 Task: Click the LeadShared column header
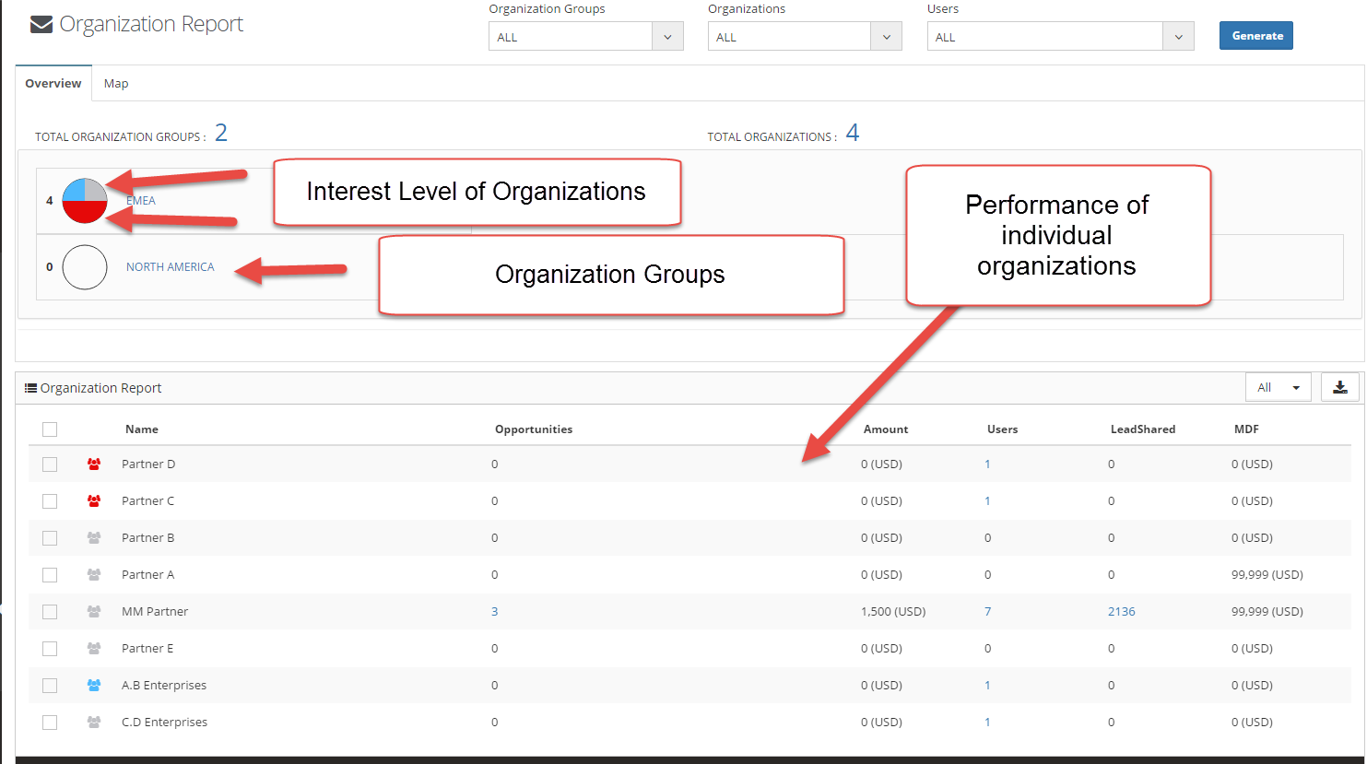(x=1143, y=429)
